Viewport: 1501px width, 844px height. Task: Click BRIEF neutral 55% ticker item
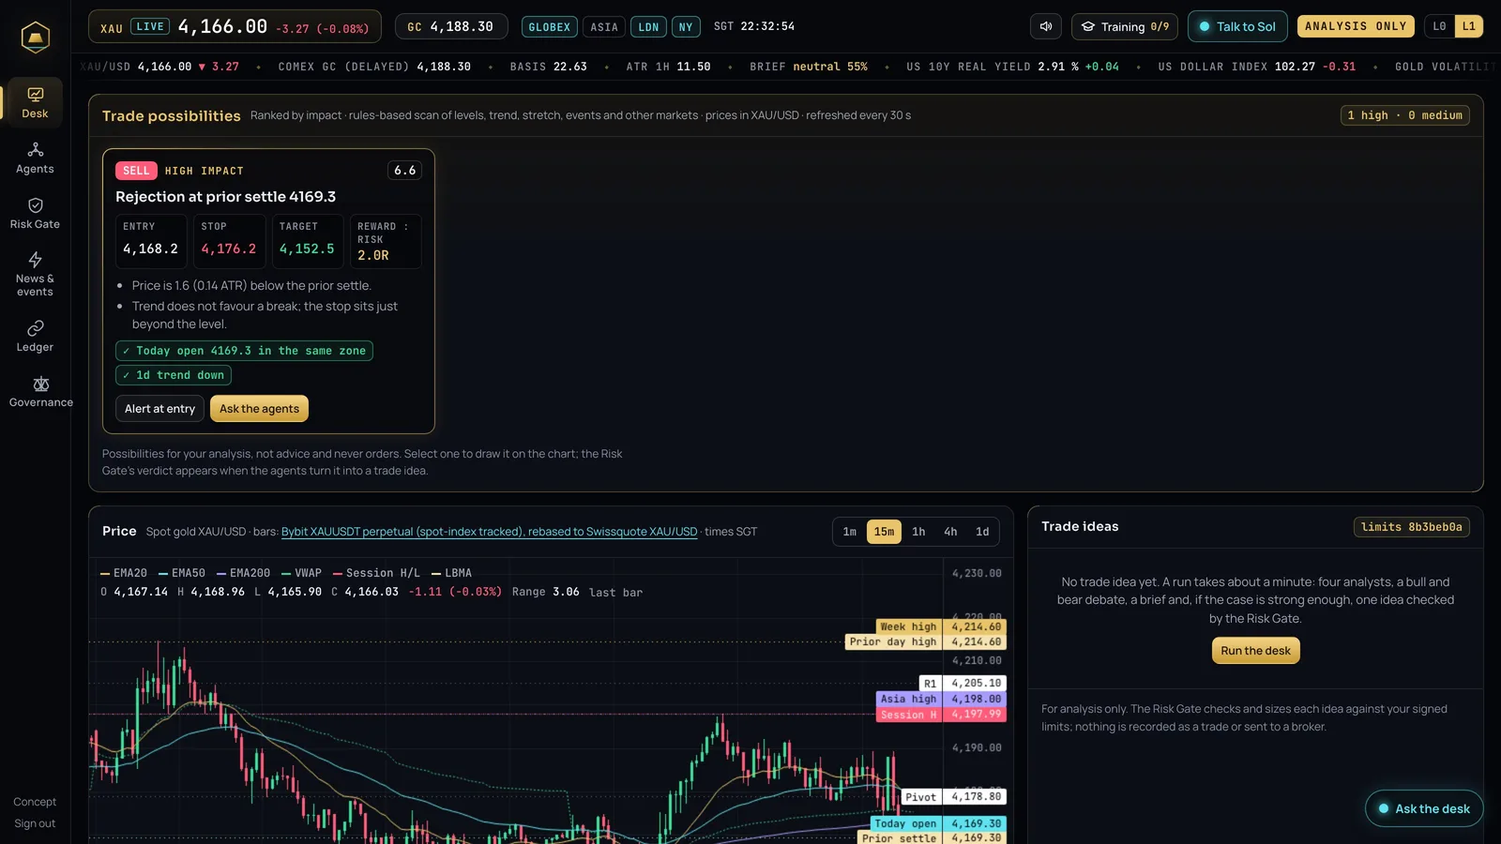coord(809,67)
